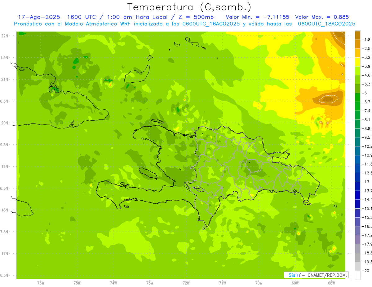This screenshot has width=372, height=287.
Task: Click legend value "-8.1"
Action: (x=366, y=120)
